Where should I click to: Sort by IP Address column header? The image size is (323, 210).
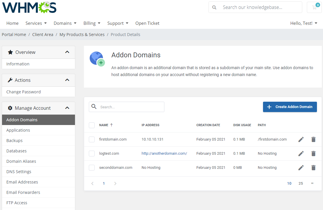tap(150, 125)
